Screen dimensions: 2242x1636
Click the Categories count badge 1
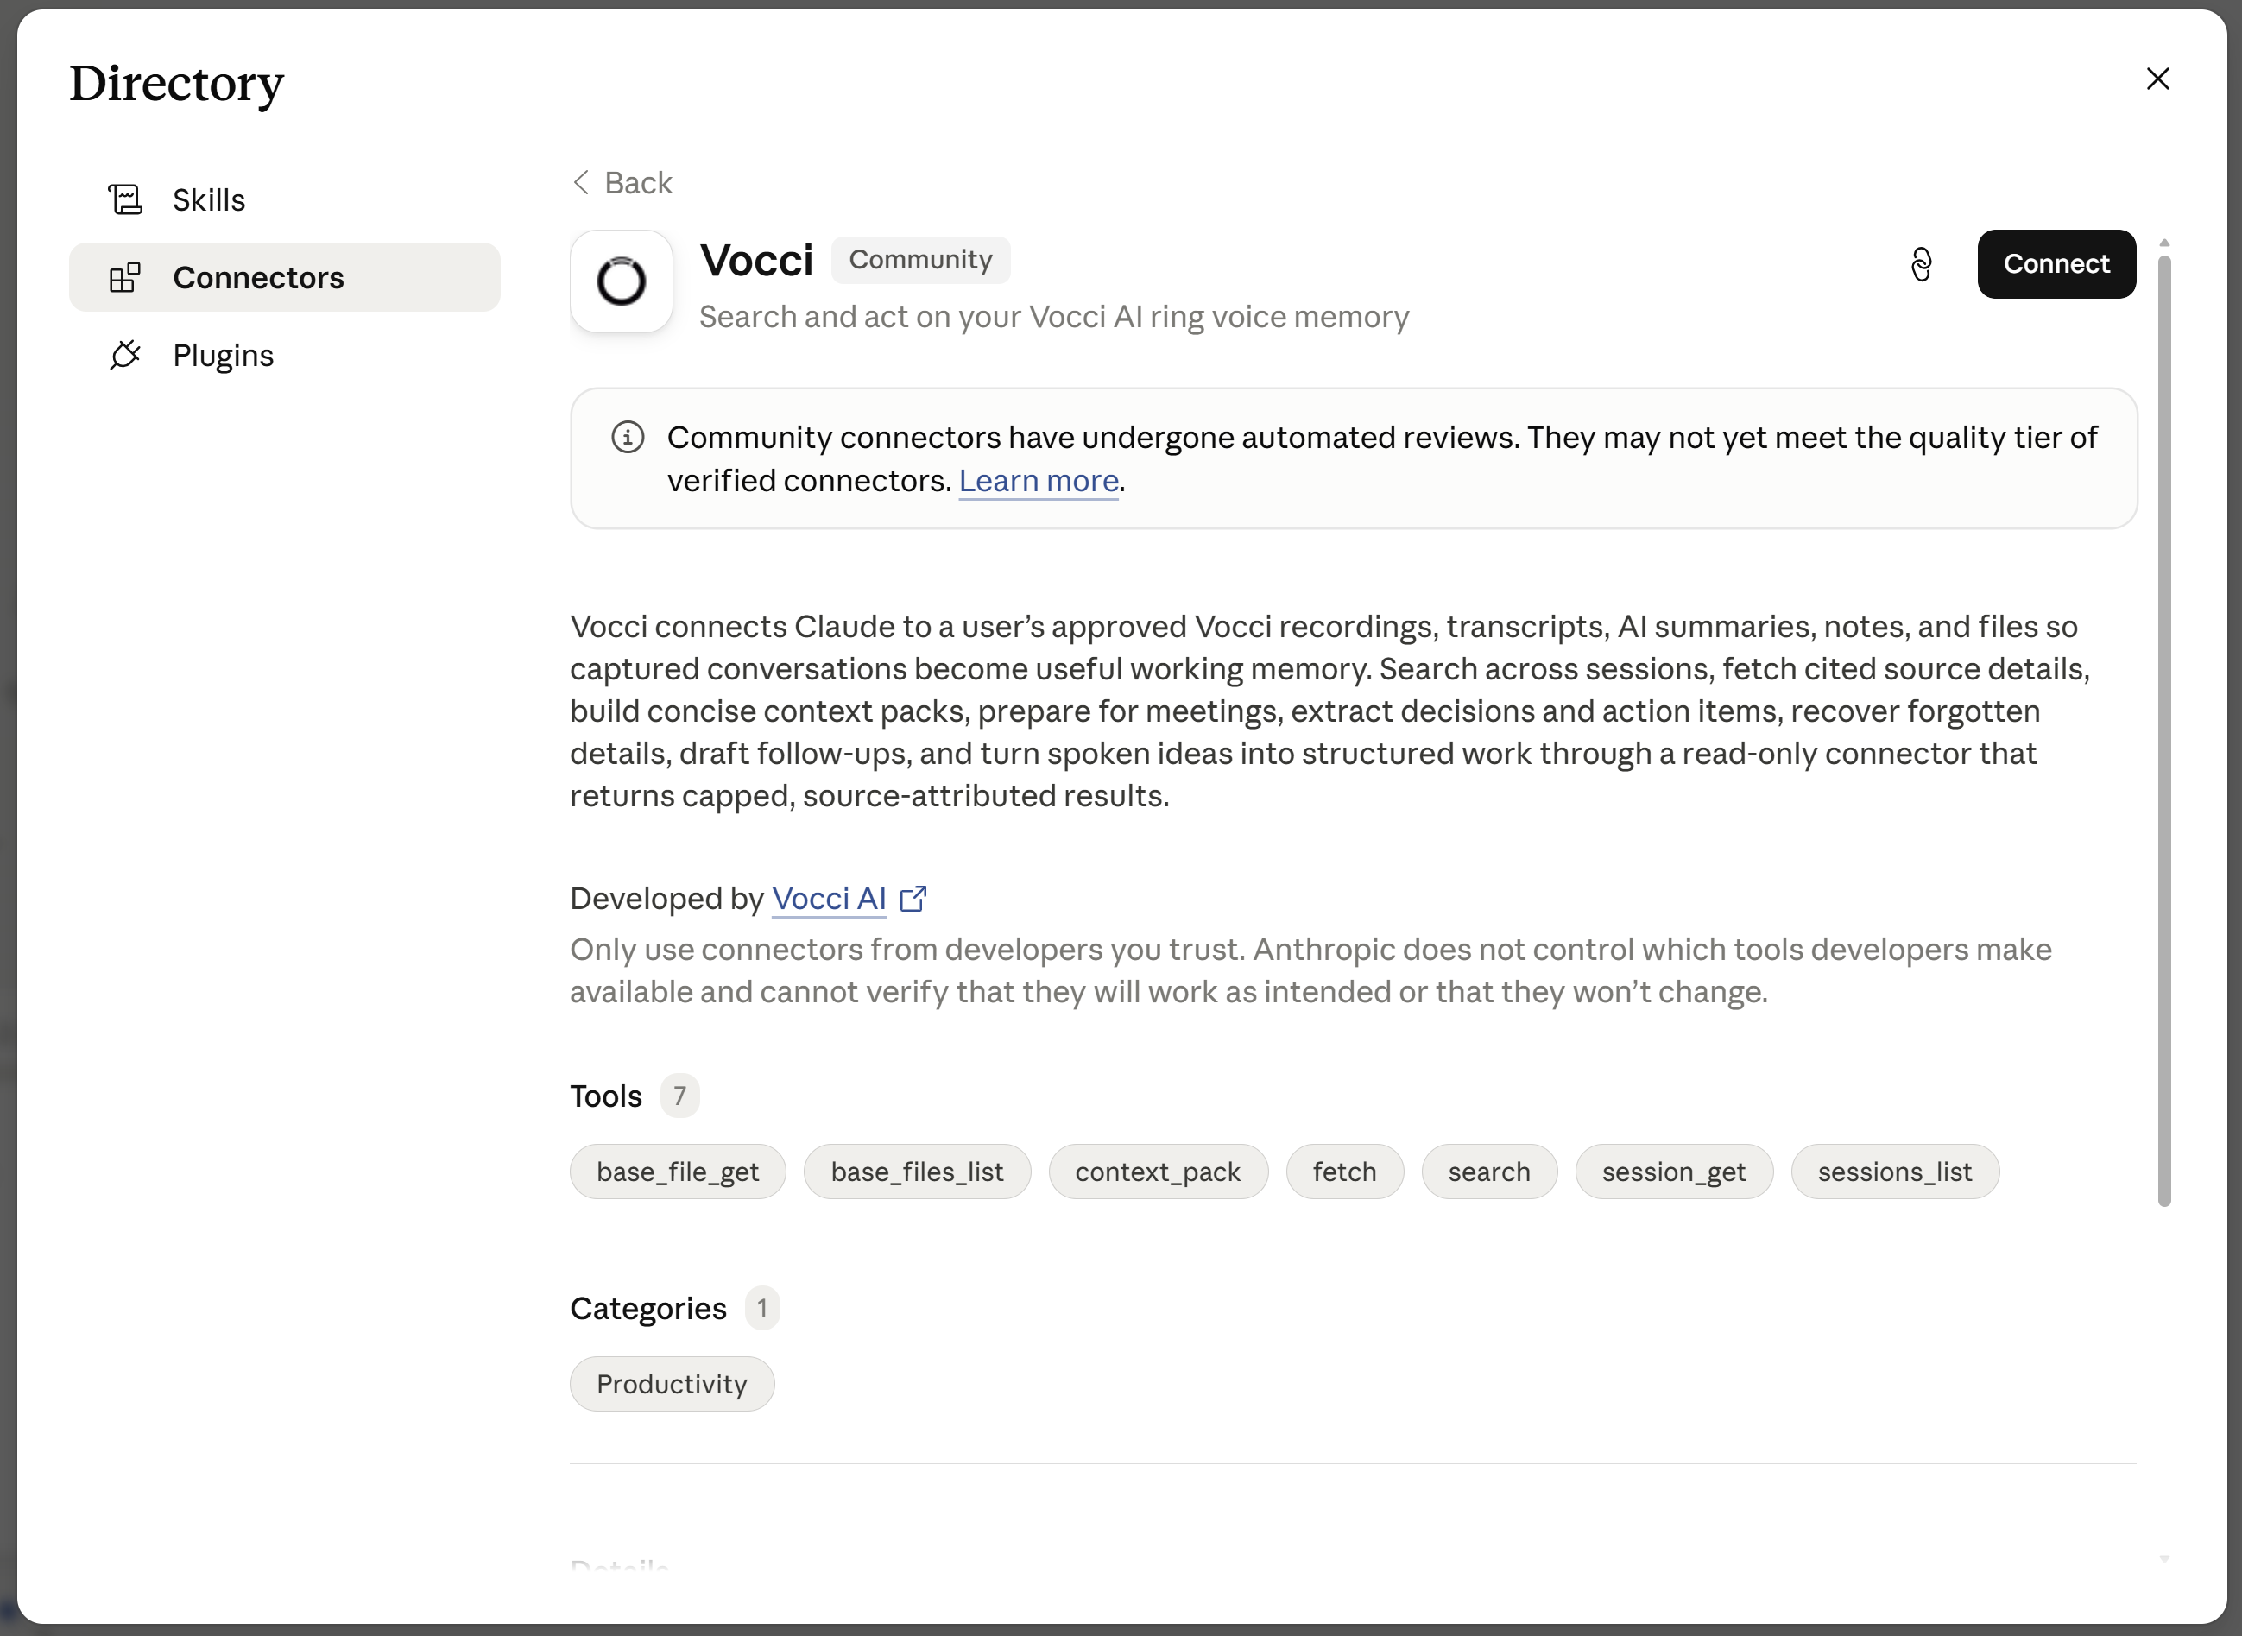tap(761, 1308)
